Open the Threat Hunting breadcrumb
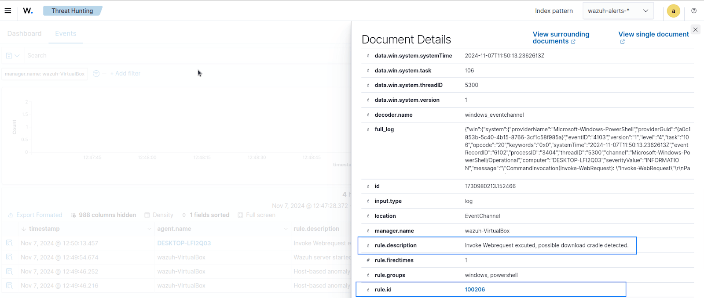The width and height of the screenshot is (704, 298). click(x=72, y=11)
